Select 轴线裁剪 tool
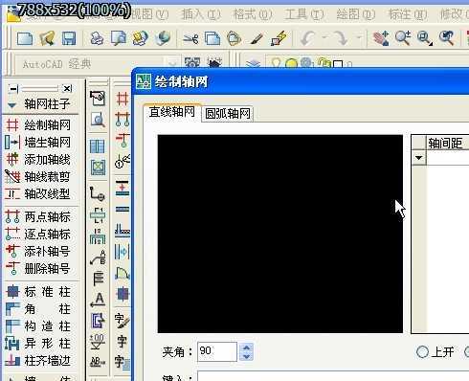 pos(38,176)
